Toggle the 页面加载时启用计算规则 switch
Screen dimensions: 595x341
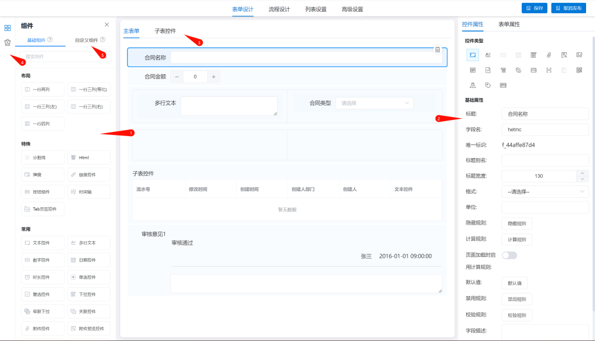[509, 255]
